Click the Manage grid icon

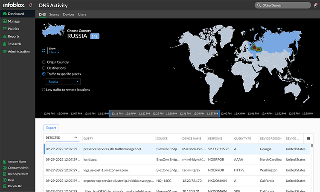(5, 21)
